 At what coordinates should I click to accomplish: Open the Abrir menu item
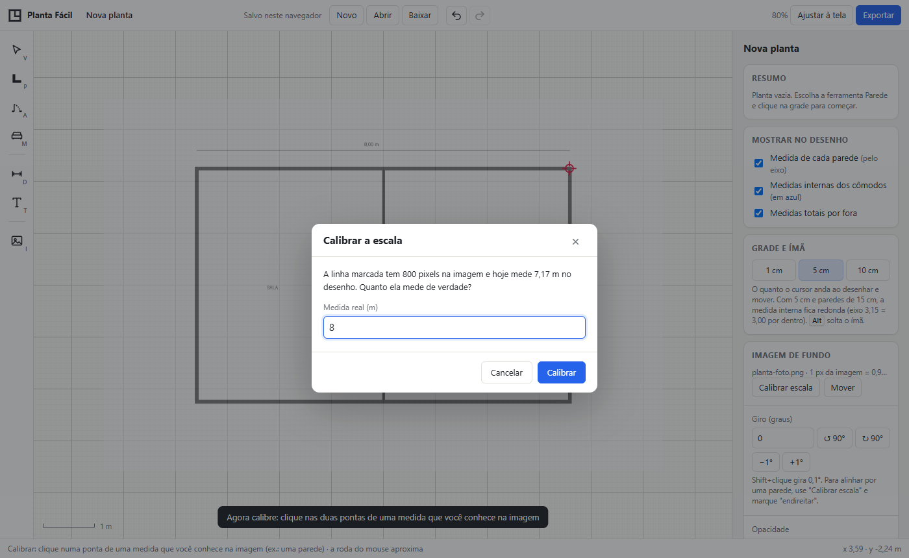point(382,15)
